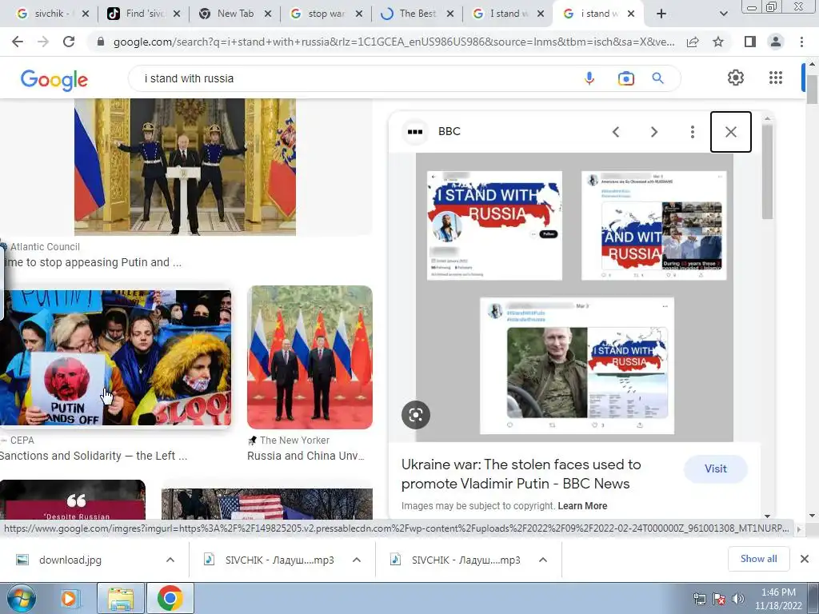
Task: Open clock showing 1:46 PM
Action: (777, 598)
